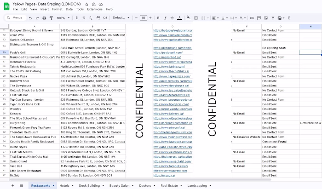The height and width of the screenshot is (189, 322).
Task: Toggle Bold formatting
Action: [x=158, y=18]
